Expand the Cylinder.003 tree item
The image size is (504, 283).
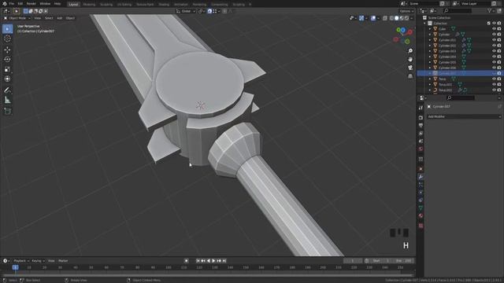pyautogui.click(x=430, y=51)
